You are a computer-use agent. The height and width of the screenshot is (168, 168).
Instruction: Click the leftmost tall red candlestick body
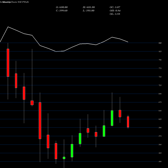point(8,63)
